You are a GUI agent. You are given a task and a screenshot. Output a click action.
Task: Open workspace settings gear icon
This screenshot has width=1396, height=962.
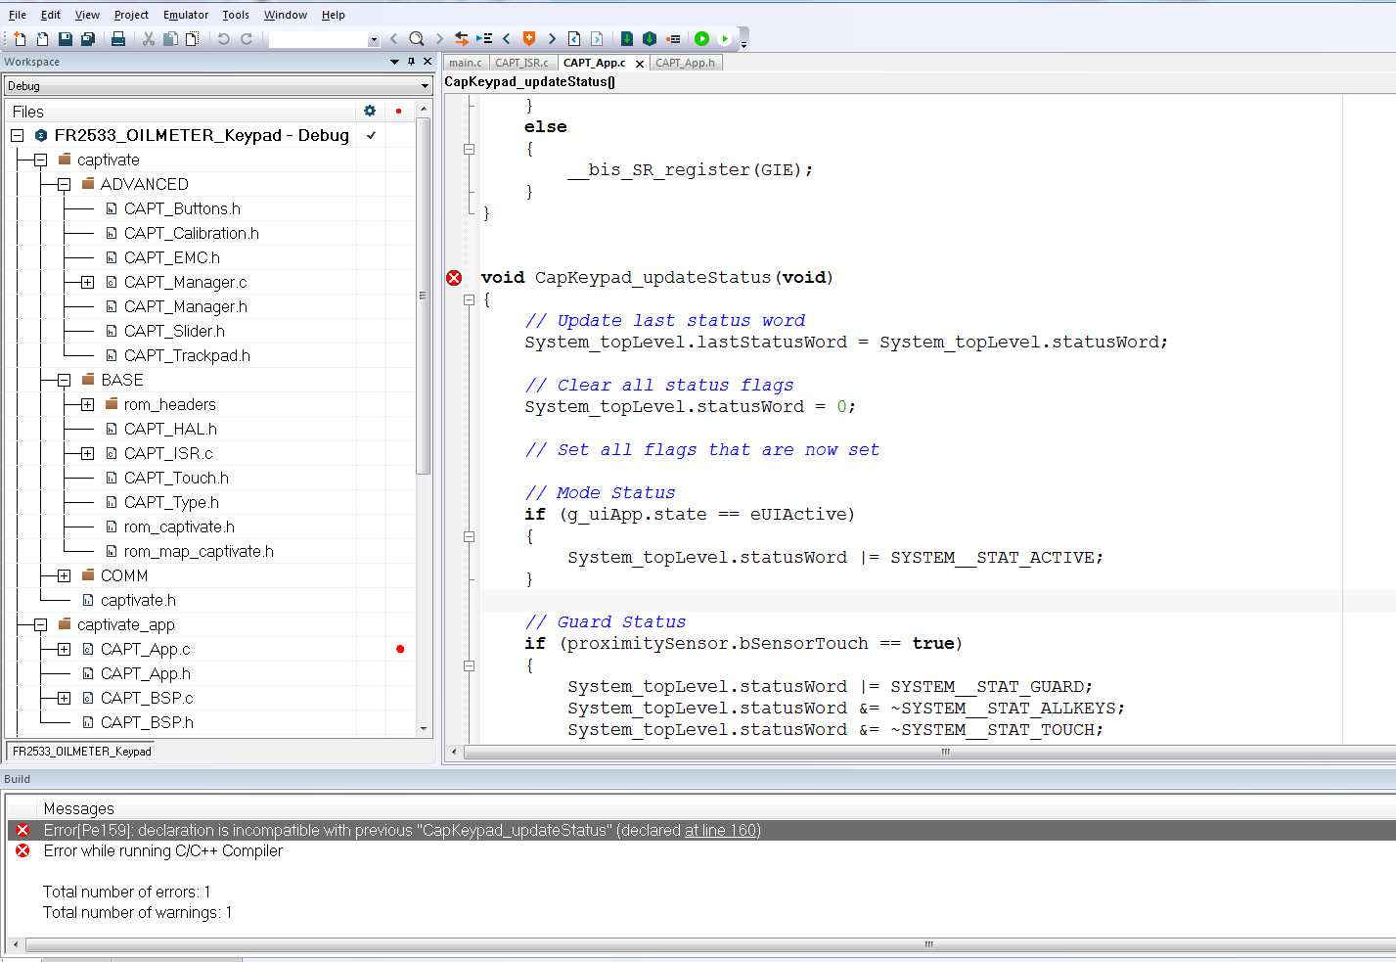(x=370, y=112)
